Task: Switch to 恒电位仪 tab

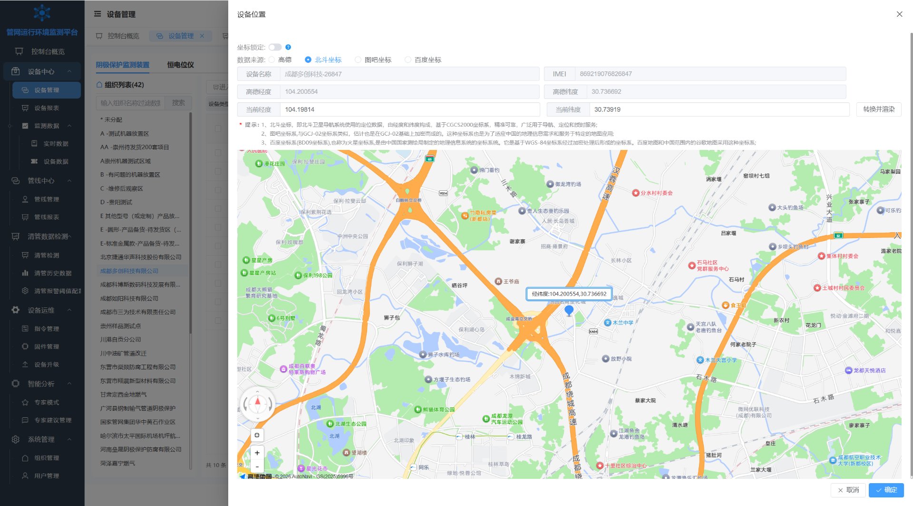Action: pos(180,65)
